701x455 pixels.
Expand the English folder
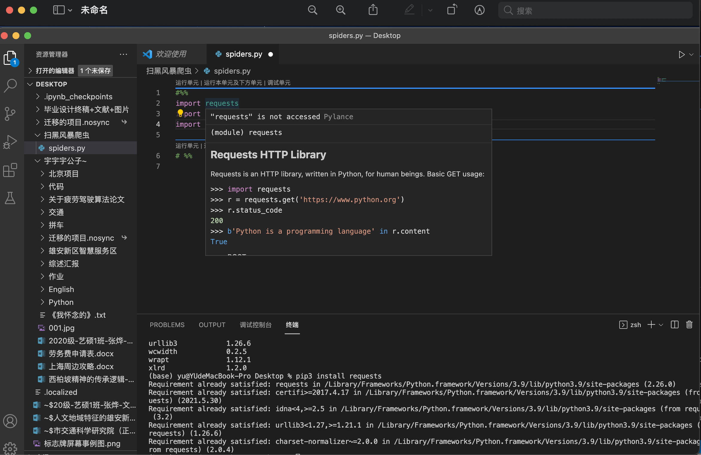[61, 290]
